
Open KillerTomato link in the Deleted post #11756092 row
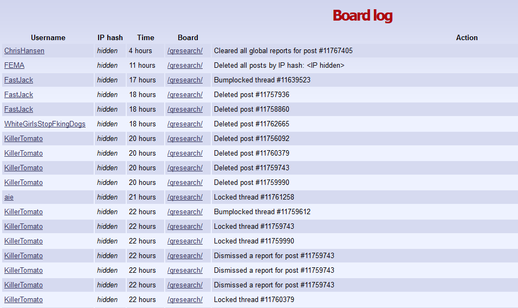pyautogui.click(x=23, y=138)
